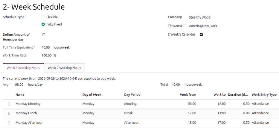The width and height of the screenshot is (279, 128).
Task: Open Work Entry Type for Monday Morning
Action: pos(260,104)
